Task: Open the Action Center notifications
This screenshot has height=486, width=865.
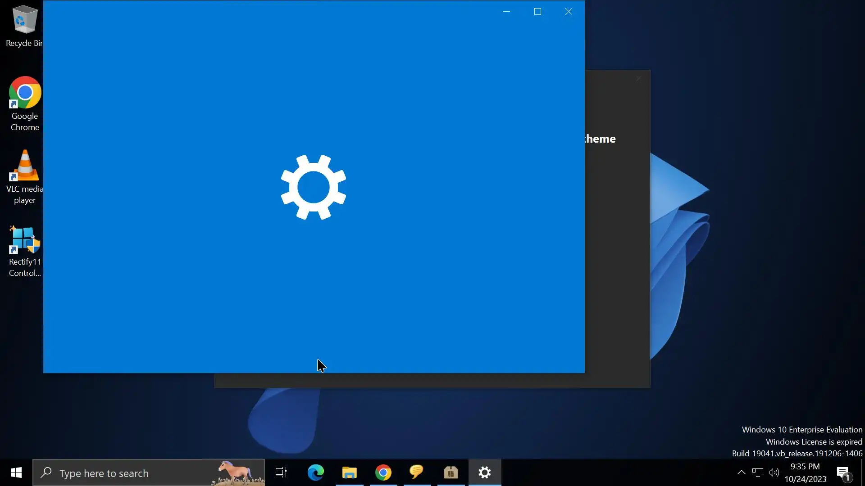Action: point(843,472)
